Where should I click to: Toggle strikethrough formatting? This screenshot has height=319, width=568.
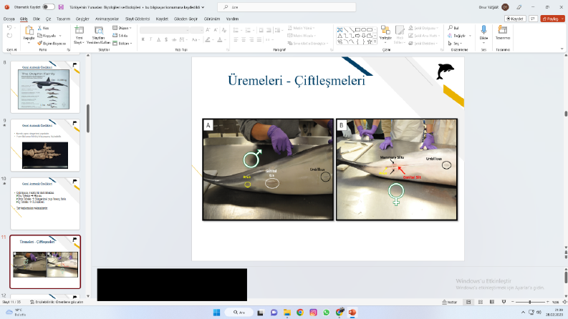tap(174, 39)
